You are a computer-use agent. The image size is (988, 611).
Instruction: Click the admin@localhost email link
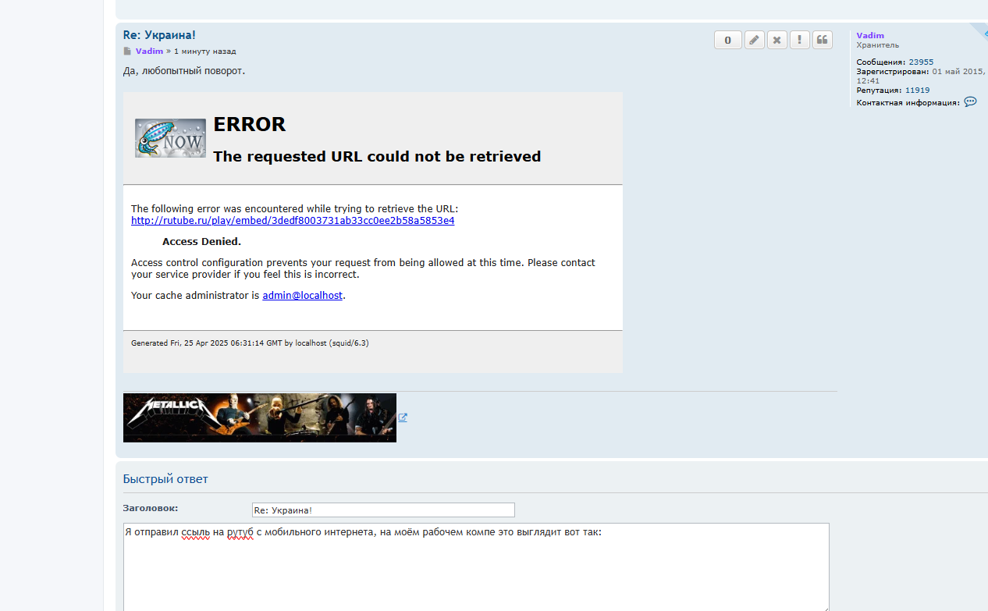click(302, 296)
